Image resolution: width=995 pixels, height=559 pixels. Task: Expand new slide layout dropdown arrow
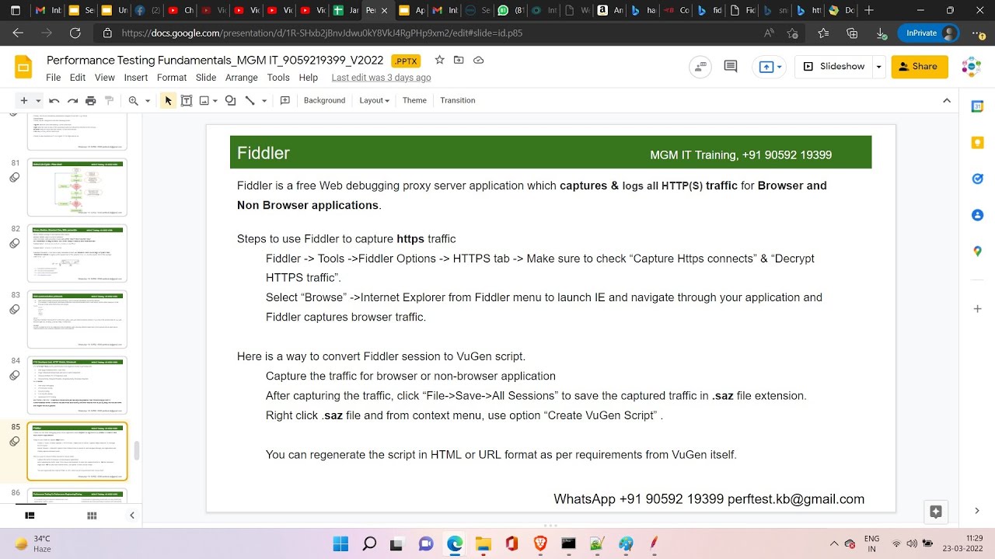point(37,101)
